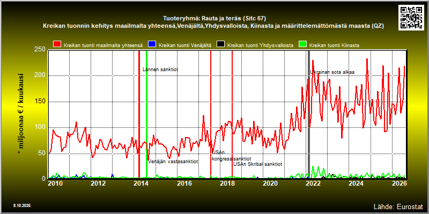Click the QR code image
The image size is (429, 214).
(x=412, y=17)
